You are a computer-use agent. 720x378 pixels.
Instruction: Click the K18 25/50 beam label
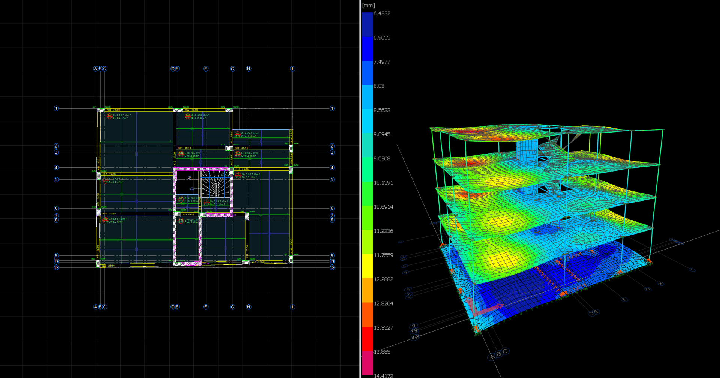click(242, 169)
